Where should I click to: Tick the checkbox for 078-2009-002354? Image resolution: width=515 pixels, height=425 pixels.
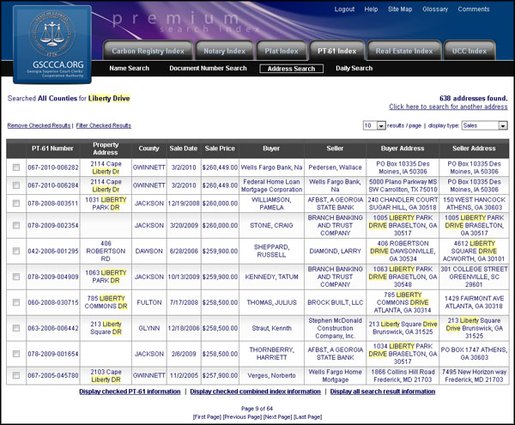click(16, 225)
